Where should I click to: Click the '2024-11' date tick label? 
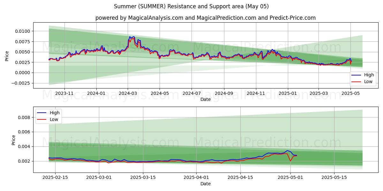tap(256, 93)
